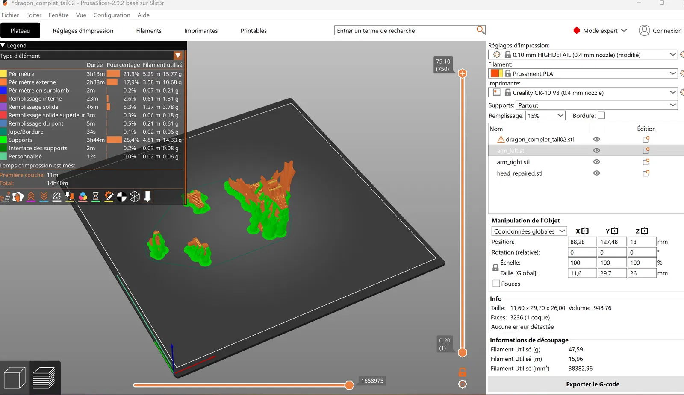Toggle wipe moves icon with orange hand
The height and width of the screenshot is (395, 684).
point(18,197)
